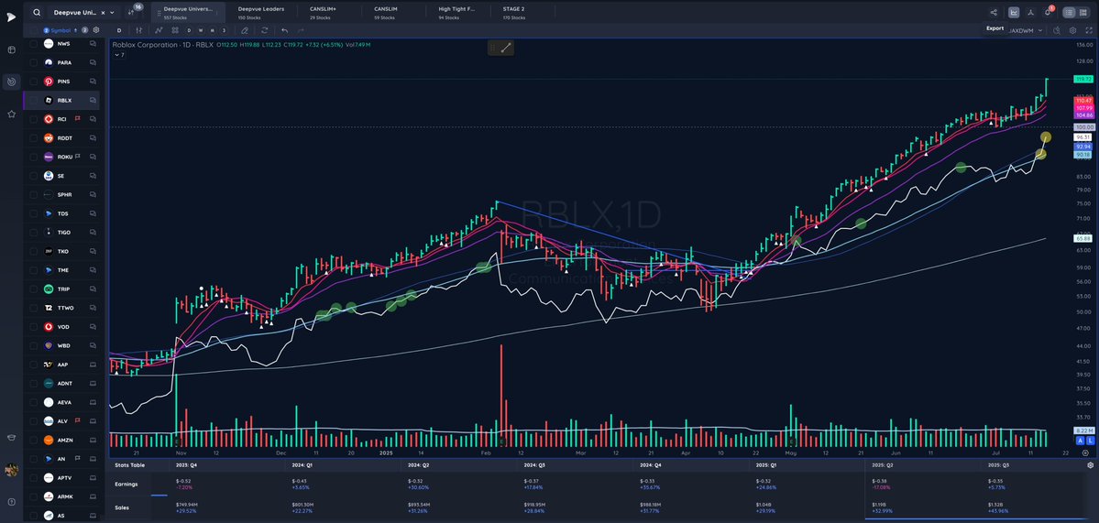Toggle log scale L button
The image size is (1099, 523).
coord(1090,441)
